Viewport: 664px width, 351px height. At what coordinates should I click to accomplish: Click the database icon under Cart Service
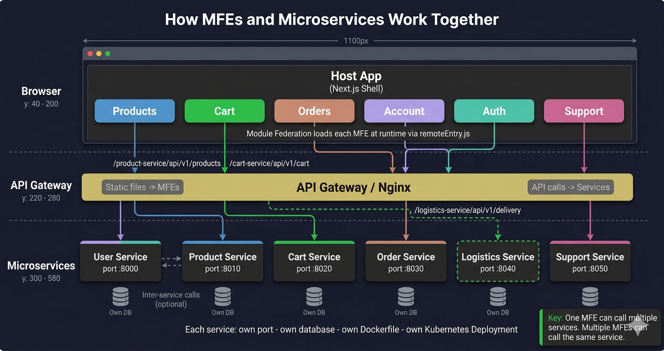point(314,296)
